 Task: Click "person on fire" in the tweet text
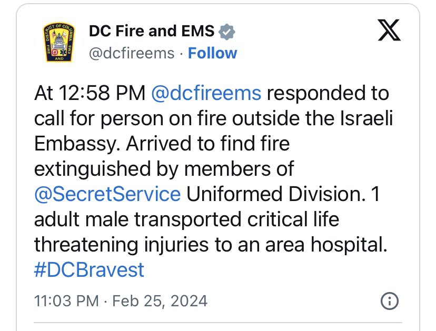click(x=163, y=119)
